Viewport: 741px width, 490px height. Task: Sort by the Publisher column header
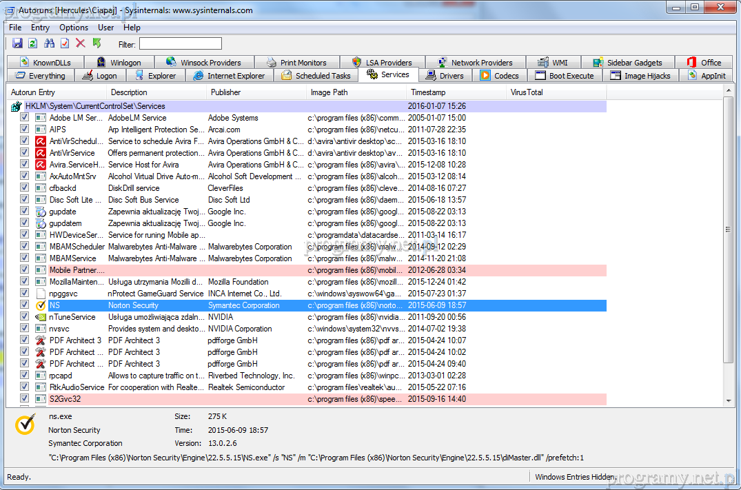(226, 92)
